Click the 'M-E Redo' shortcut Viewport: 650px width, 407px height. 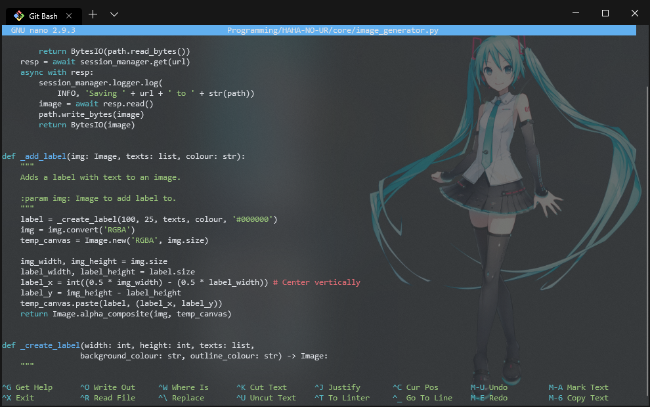point(488,398)
